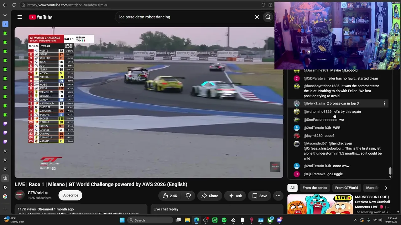Open the Xbox app from the taskbar
401x225 pixels.
[x=270, y=220]
